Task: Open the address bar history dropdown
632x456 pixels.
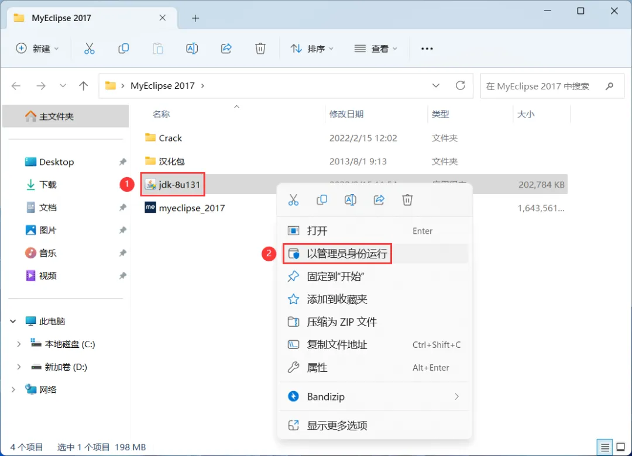Action: (436, 86)
